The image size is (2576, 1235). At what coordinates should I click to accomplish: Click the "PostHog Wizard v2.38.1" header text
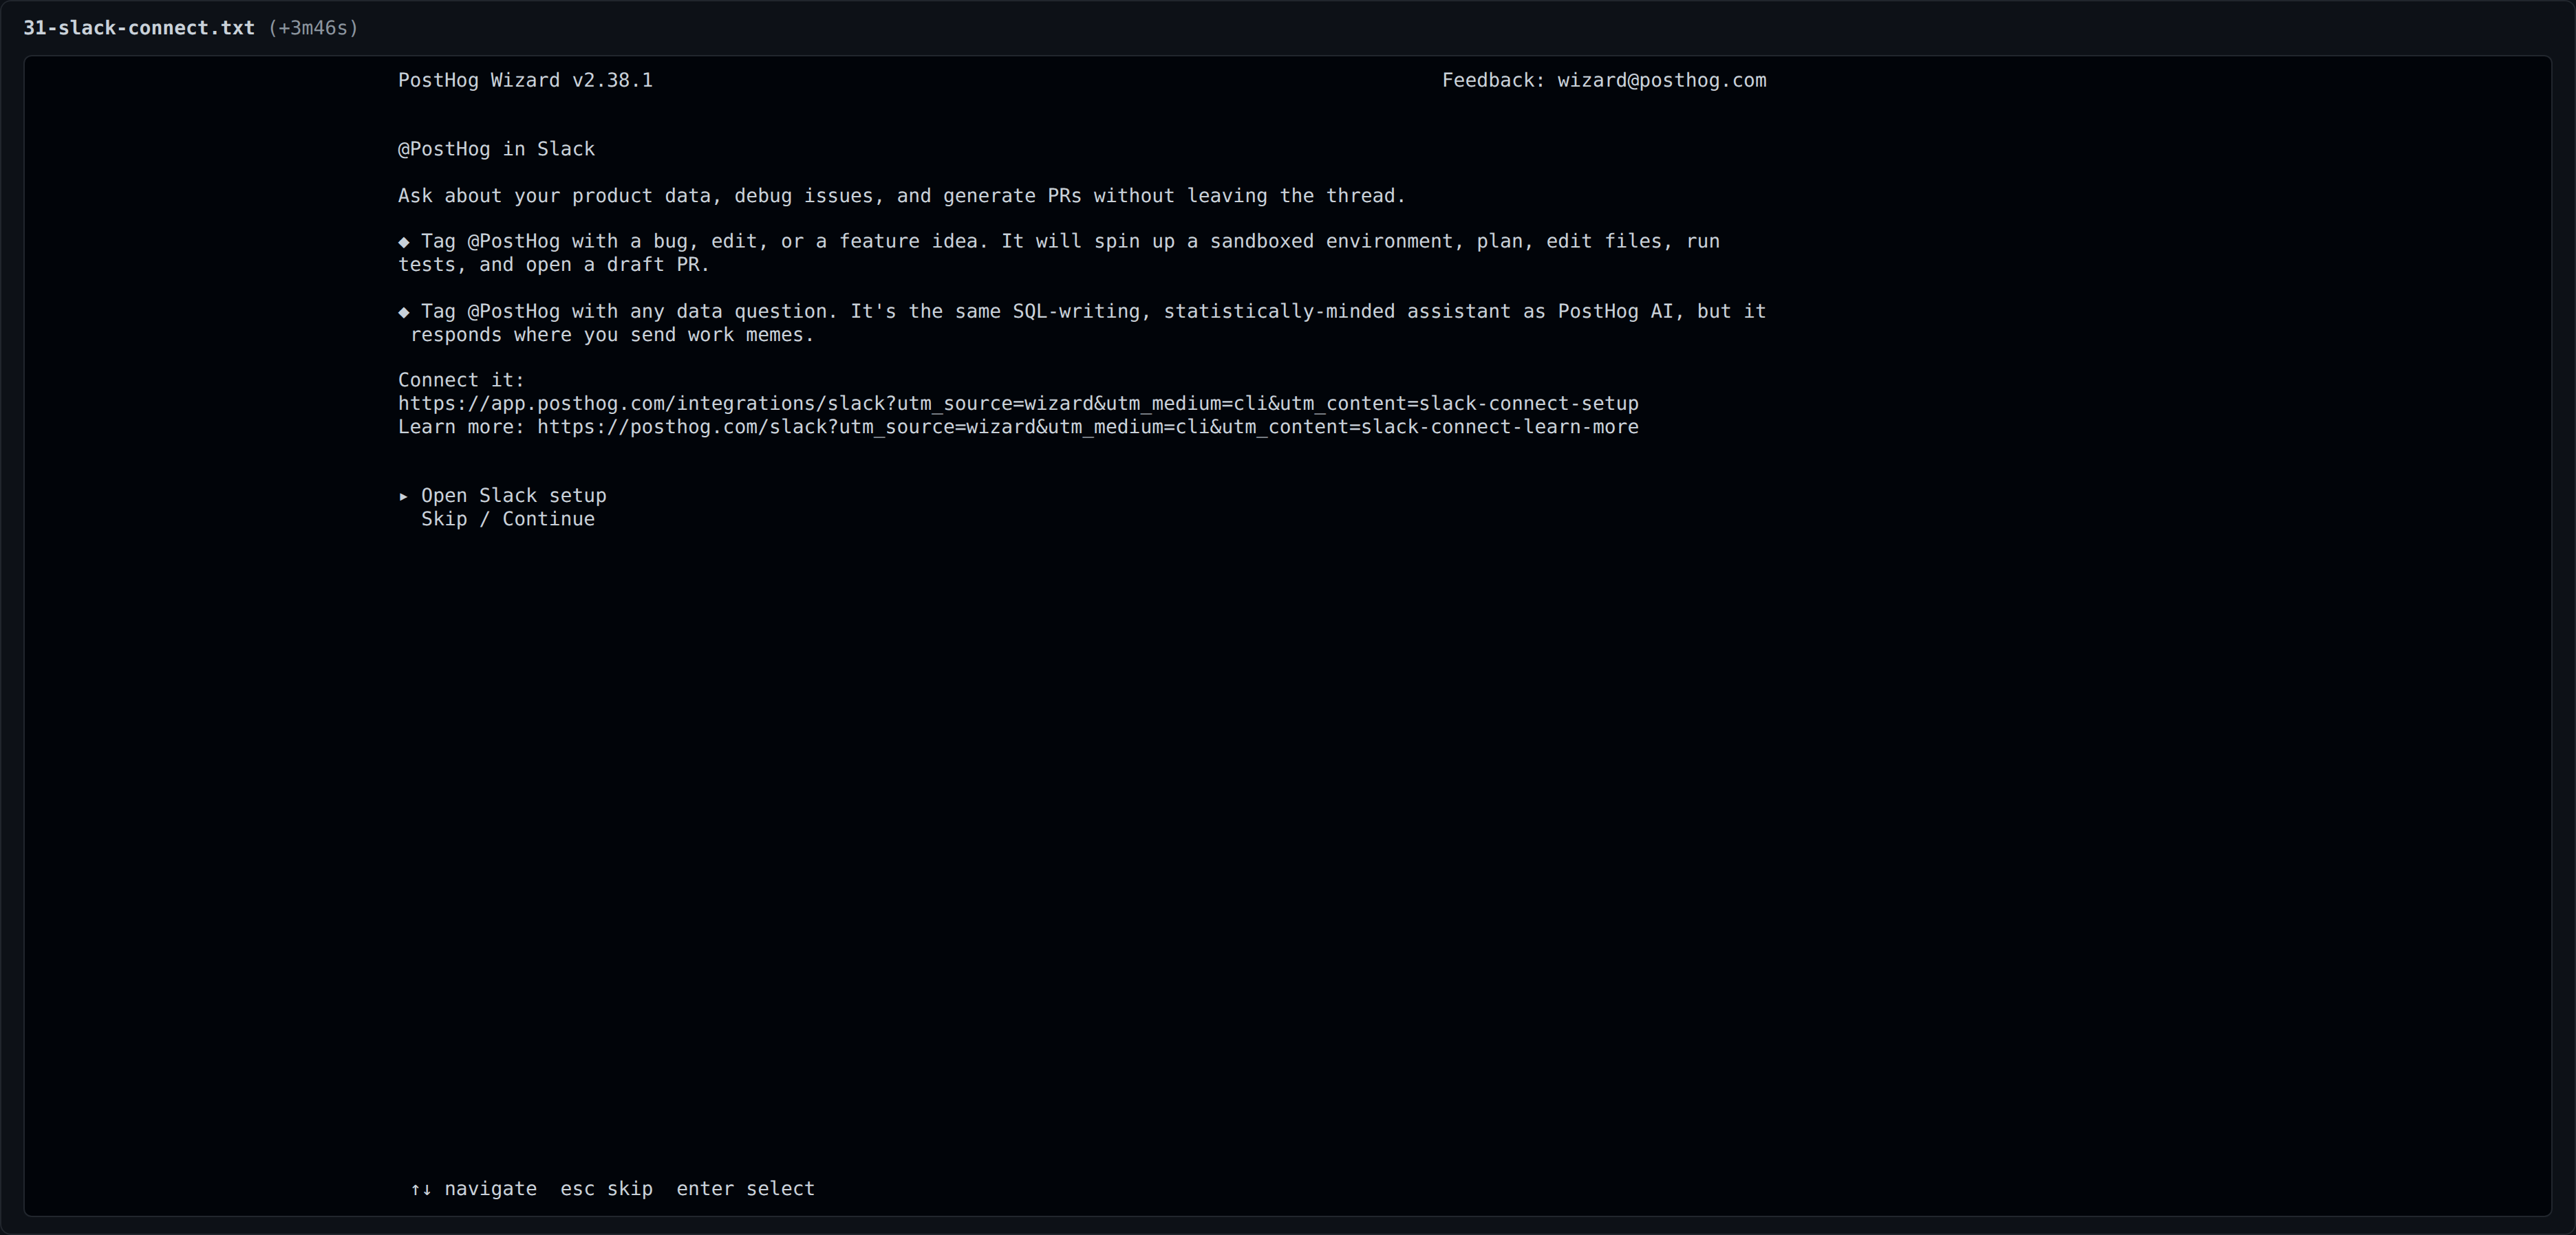coord(525,80)
